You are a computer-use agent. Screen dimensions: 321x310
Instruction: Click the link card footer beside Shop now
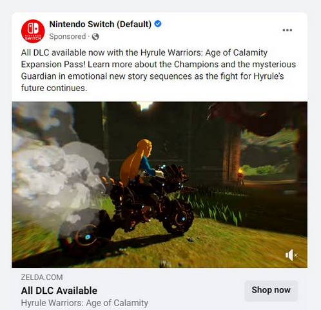pos(159,289)
